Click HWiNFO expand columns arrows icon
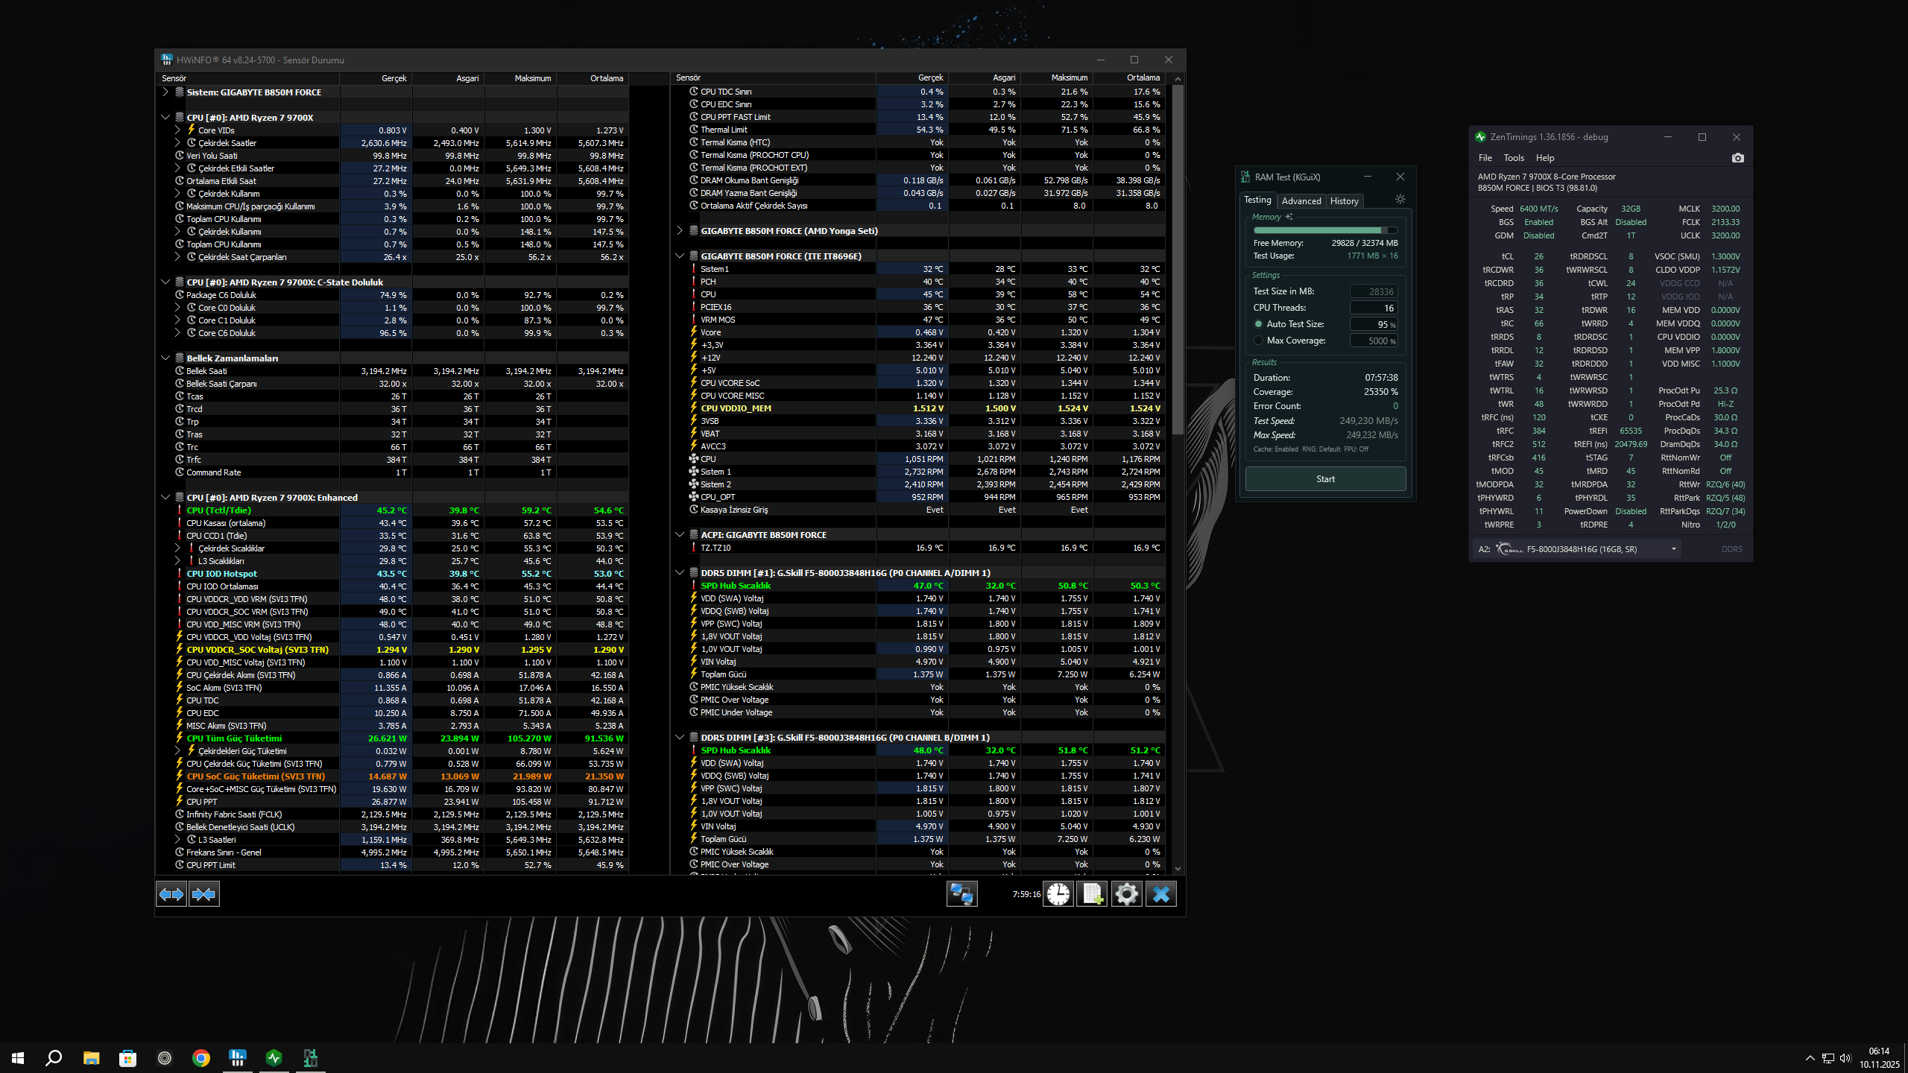This screenshot has width=1908, height=1073. point(171,893)
